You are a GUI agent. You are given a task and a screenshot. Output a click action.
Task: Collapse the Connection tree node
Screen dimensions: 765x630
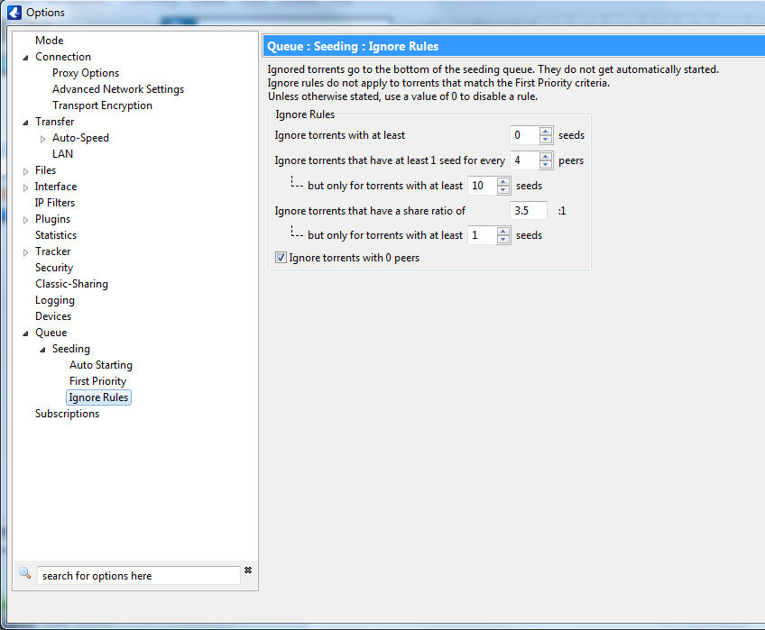coord(25,58)
